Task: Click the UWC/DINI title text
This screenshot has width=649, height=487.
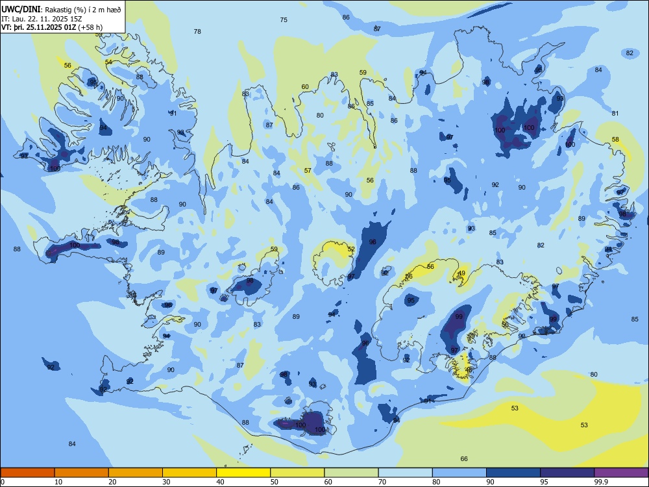Action: click(x=21, y=10)
